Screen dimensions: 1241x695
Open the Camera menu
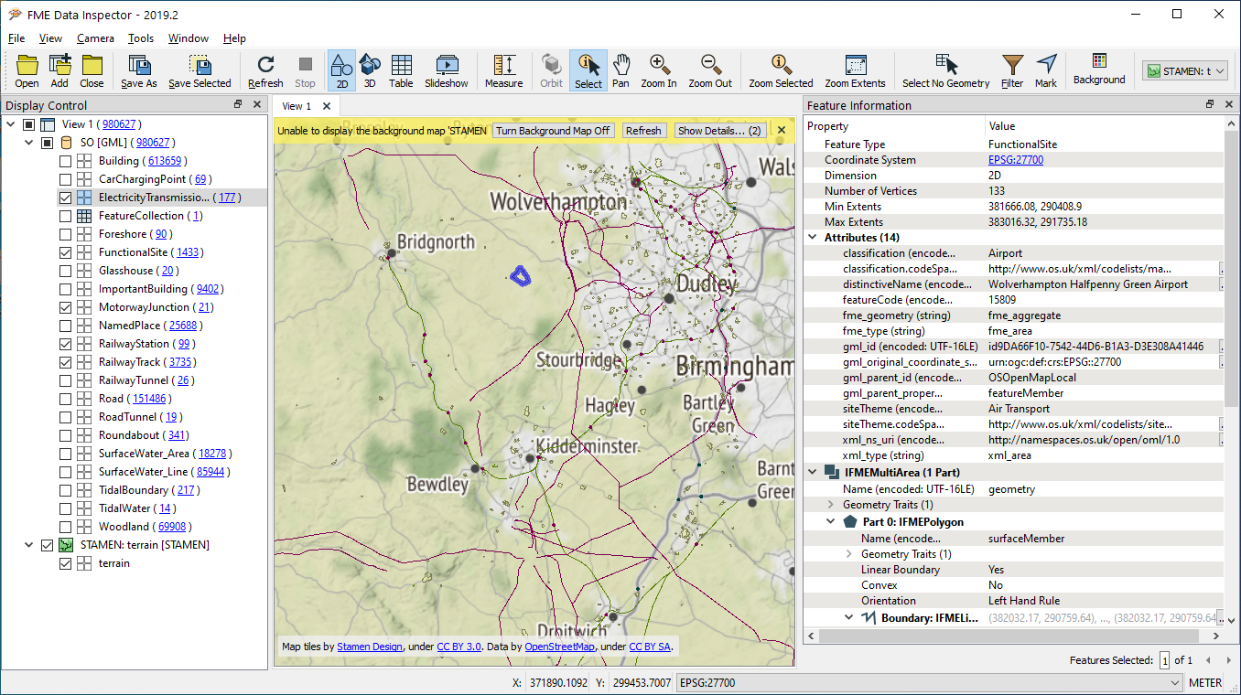click(95, 38)
